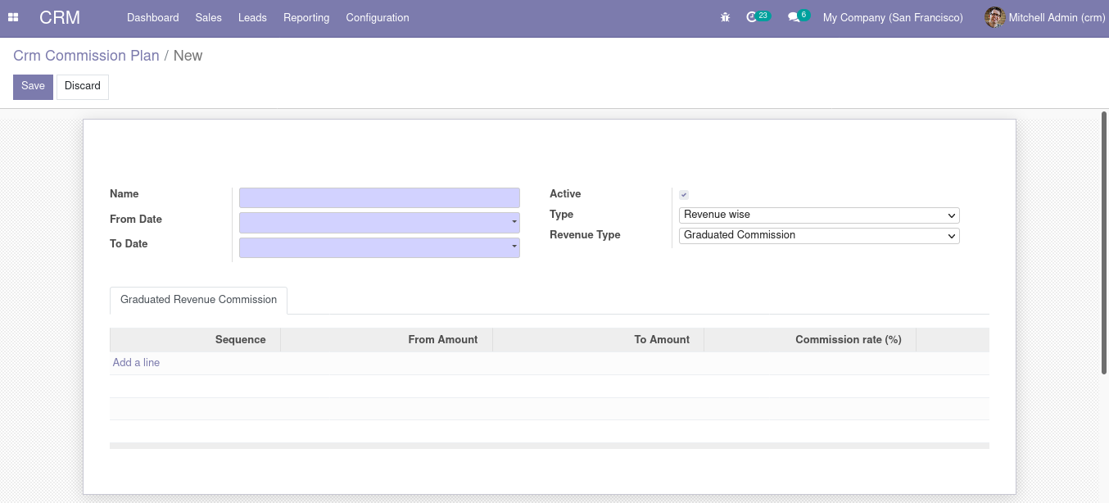Expand the Revenue Type dropdown
Screen dimensions: 1109x503
[x=819, y=236]
